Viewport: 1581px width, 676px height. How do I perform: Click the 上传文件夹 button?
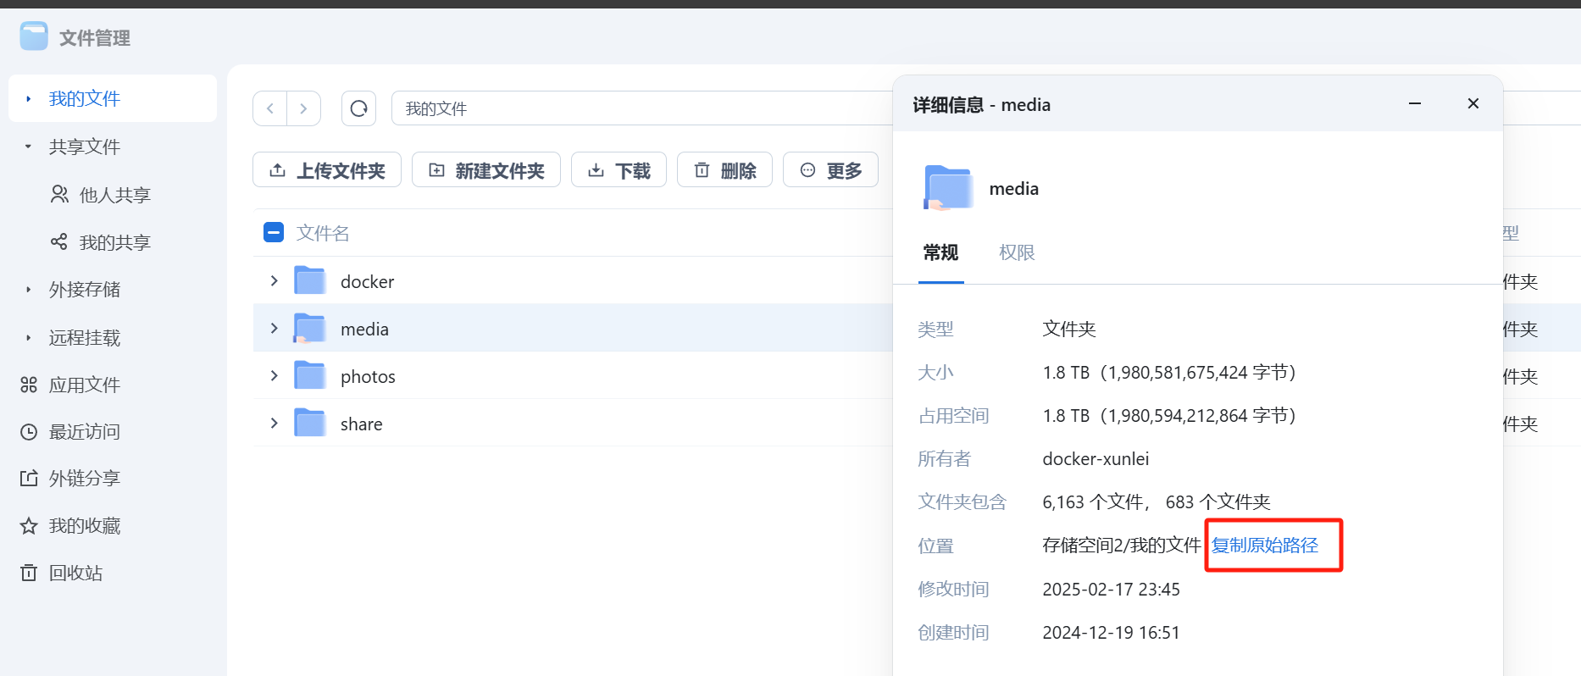[327, 170]
